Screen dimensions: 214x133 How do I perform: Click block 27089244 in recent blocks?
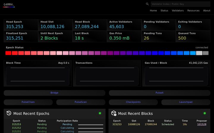(151, 124)
